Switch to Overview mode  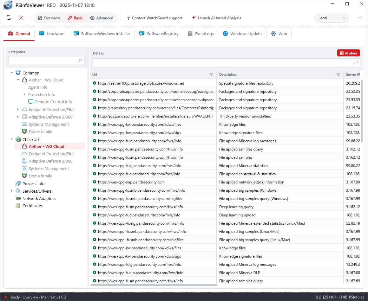pos(49,18)
